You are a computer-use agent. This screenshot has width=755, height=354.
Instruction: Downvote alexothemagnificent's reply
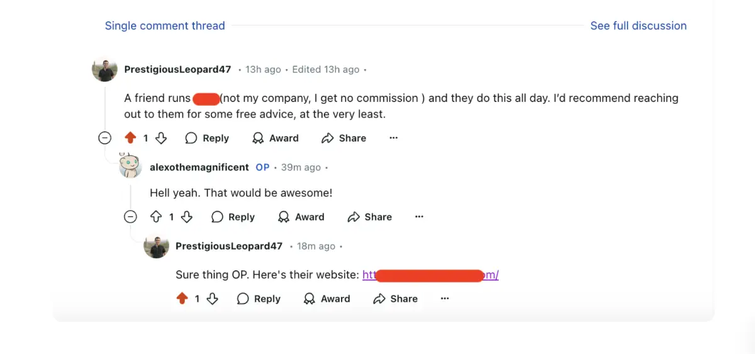(x=187, y=217)
